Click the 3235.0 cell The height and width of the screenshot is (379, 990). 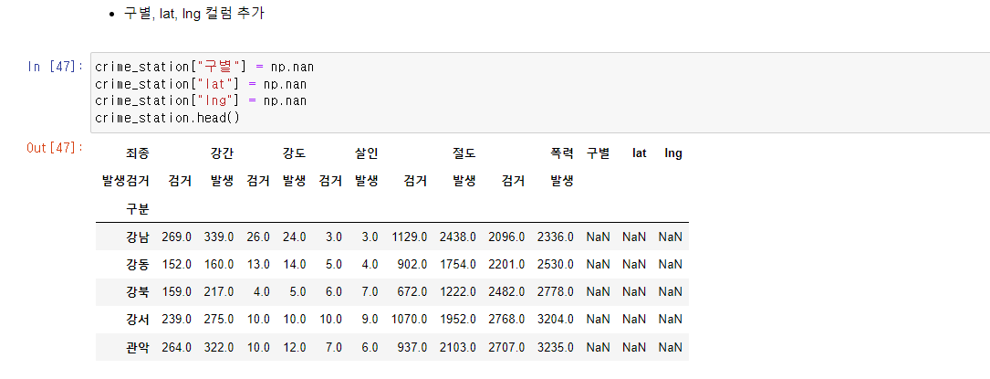pos(556,347)
